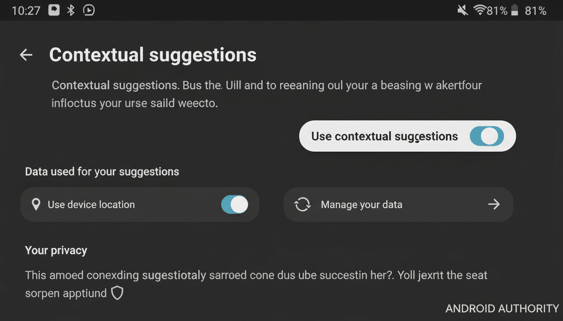The height and width of the screenshot is (321, 563).
Task: Tap the location pin icon on Use device location
Action: coord(36,204)
